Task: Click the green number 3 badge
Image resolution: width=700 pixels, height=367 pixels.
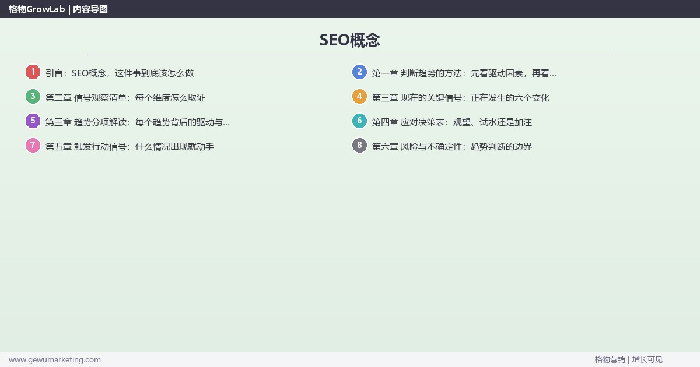Action: tap(33, 97)
